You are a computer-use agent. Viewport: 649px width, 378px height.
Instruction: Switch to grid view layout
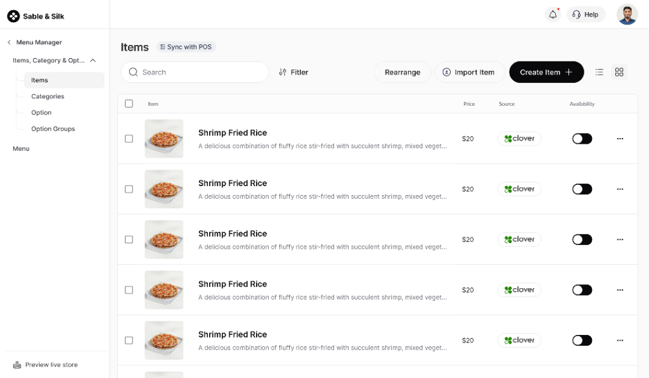(x=619, y=72)
